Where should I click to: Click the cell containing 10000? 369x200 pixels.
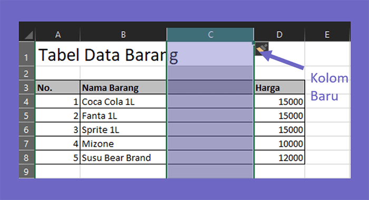point(279,144)
